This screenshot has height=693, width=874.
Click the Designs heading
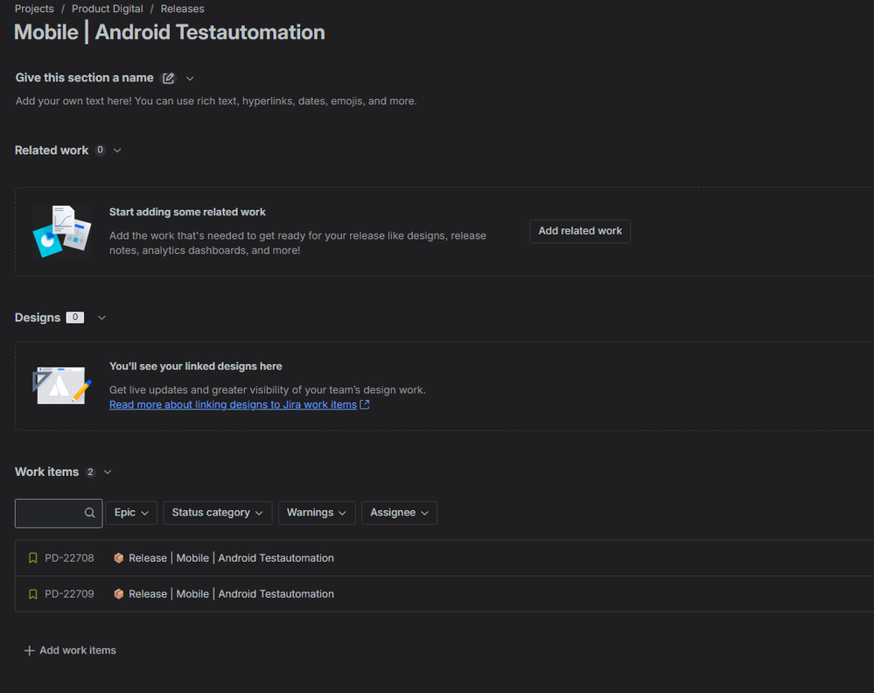pos(38,318)
